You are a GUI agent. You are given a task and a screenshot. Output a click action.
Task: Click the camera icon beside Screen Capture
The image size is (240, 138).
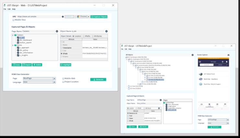coord(228,55)
